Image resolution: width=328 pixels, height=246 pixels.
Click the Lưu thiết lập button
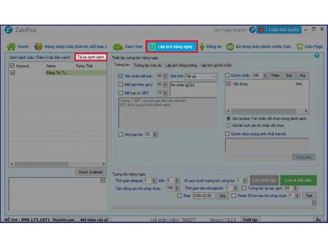[264, 180]
